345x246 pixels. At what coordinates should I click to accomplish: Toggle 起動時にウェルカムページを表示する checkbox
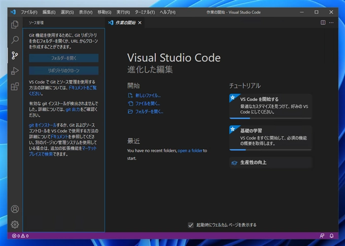[x=191, y=225]
